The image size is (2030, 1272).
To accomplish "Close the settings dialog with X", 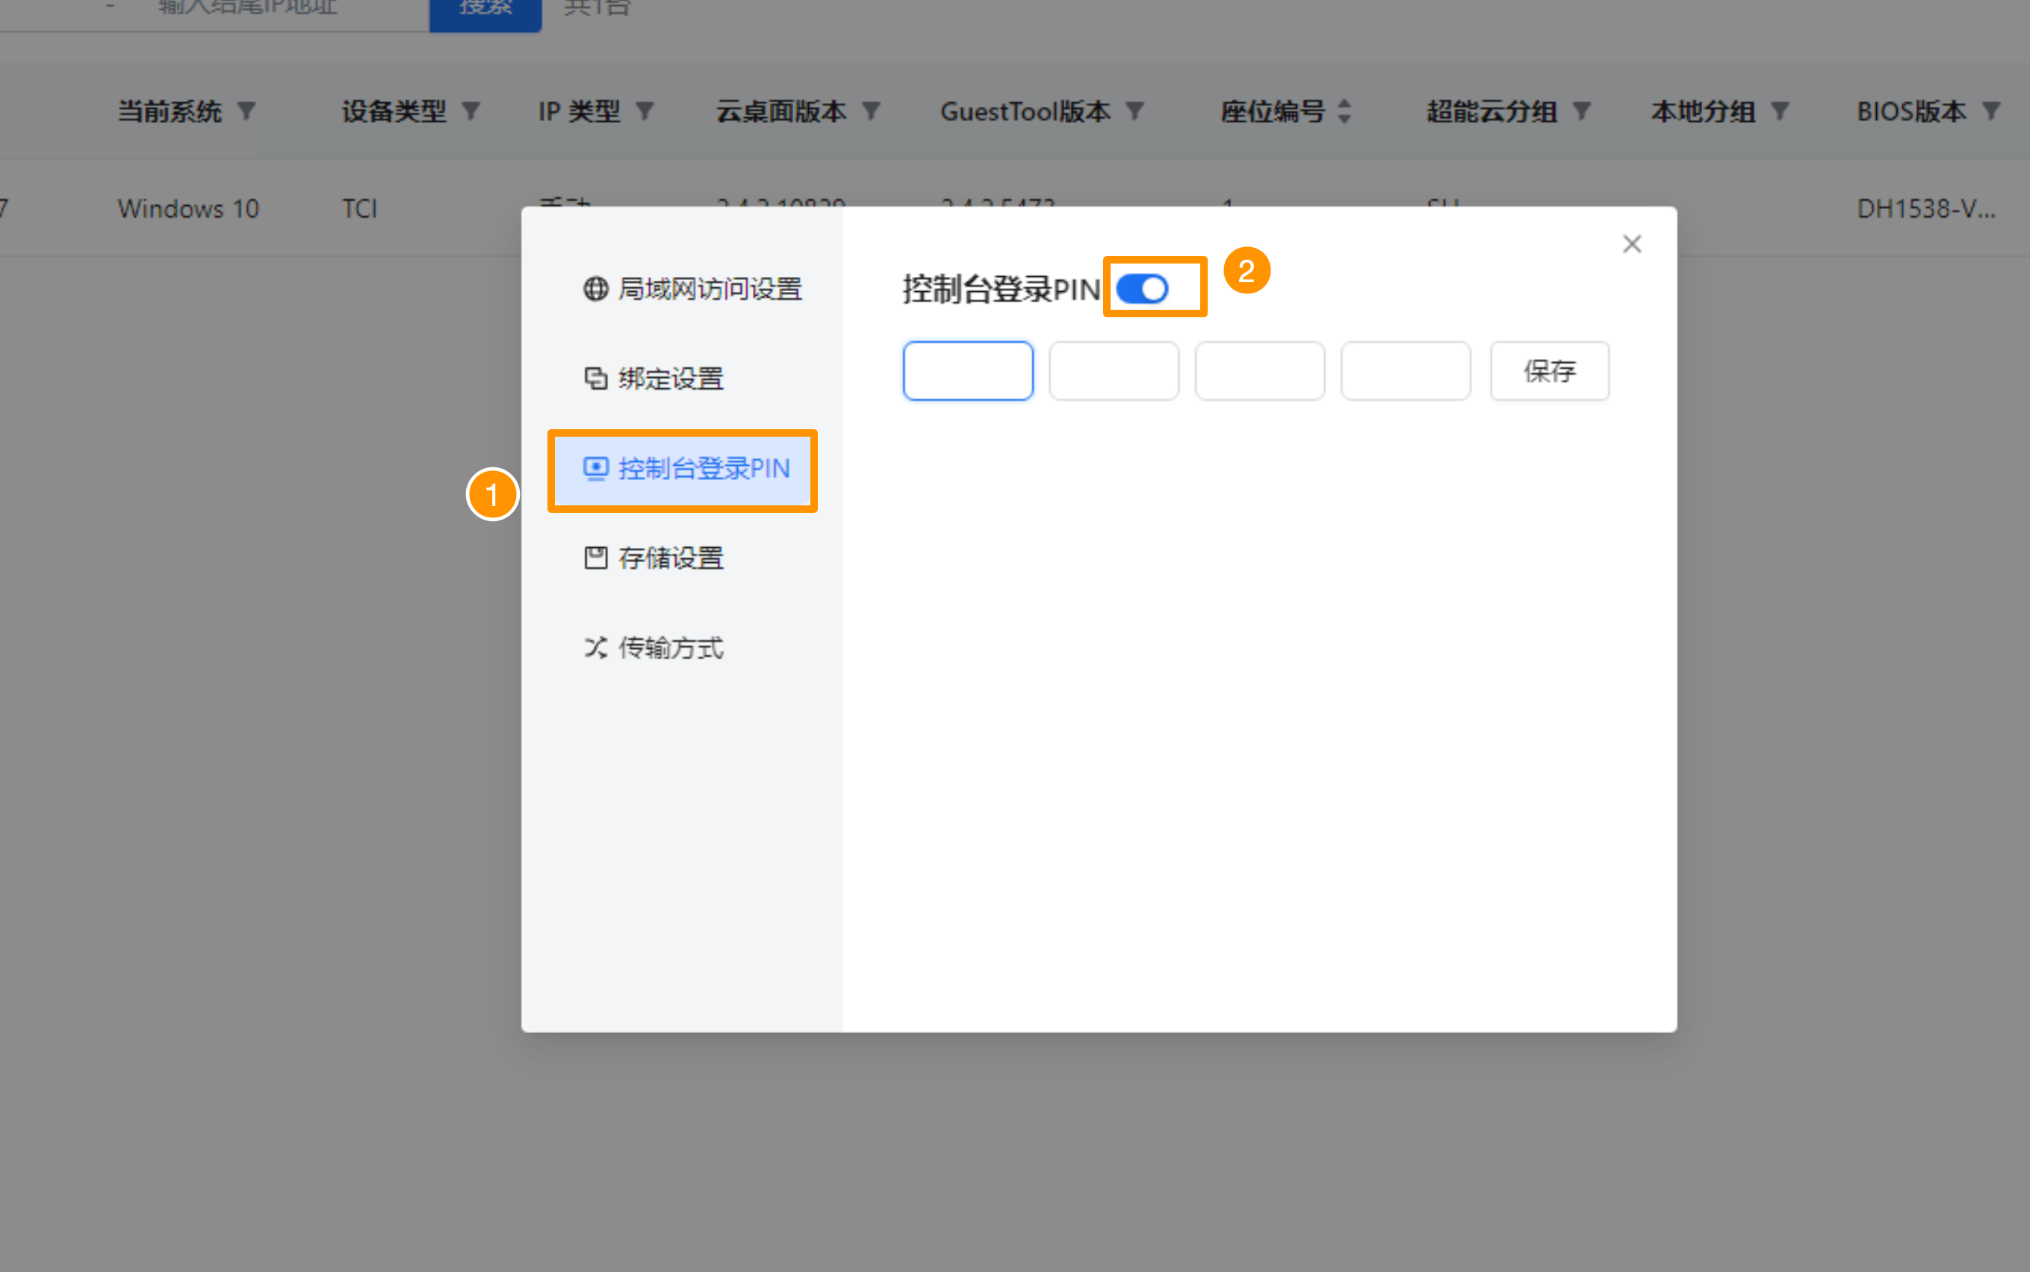I will tap(1632, 244).
